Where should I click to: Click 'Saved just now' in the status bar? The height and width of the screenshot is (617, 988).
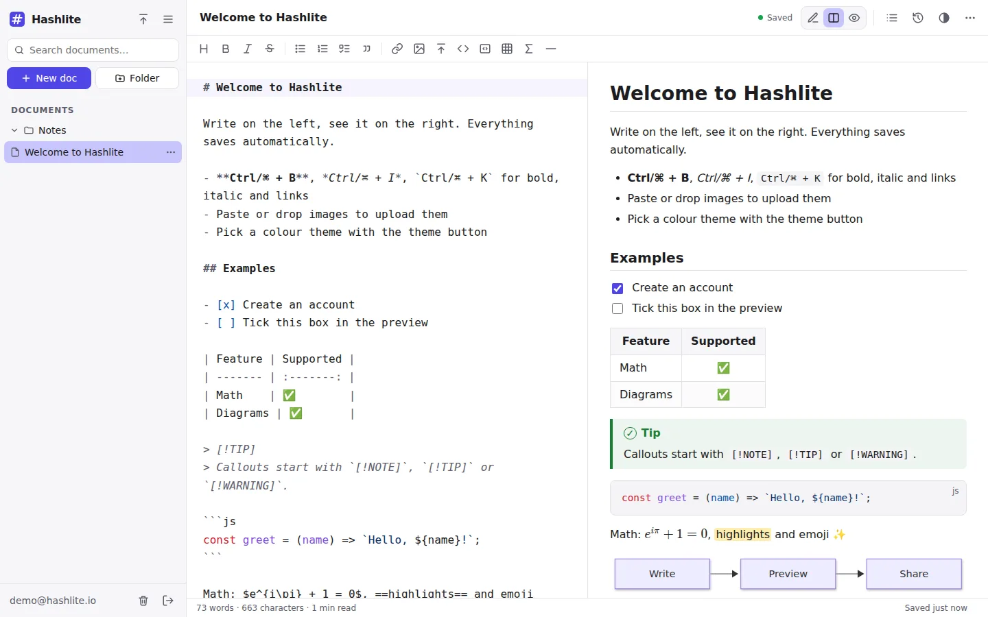tap(936, 608)
